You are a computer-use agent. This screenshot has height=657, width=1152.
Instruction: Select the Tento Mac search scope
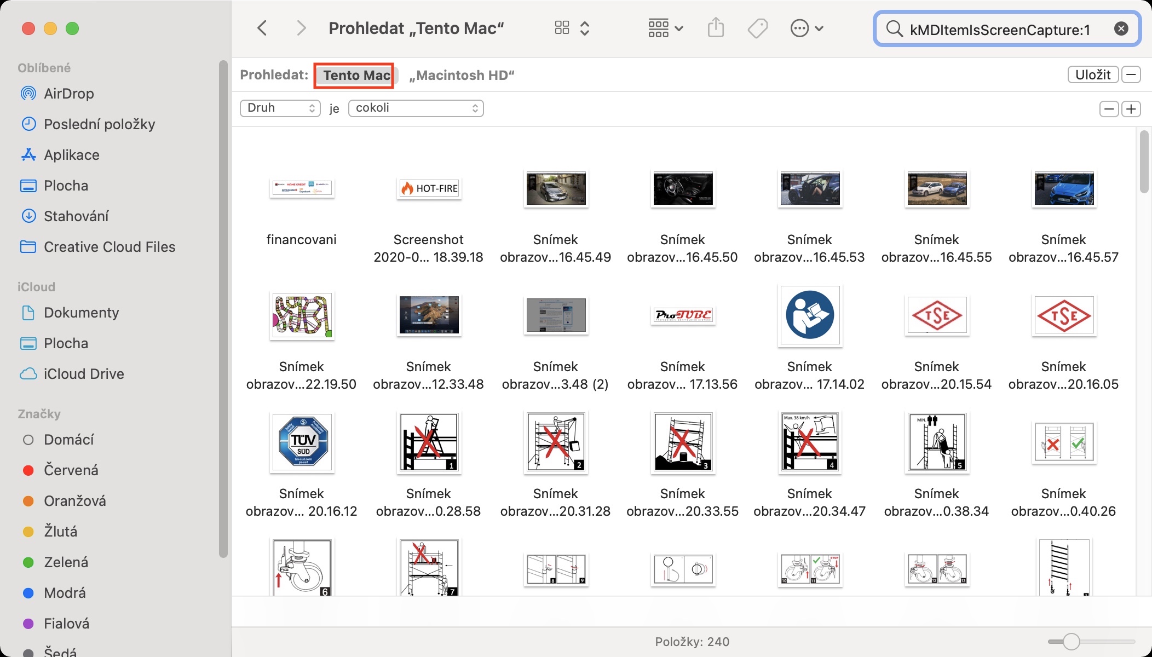pos(356,76)
